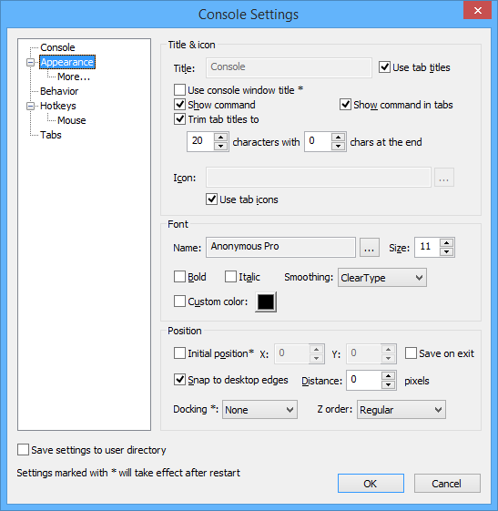Increase trim characters count
This screenshot has width=498, height=511.
(221, 137)
